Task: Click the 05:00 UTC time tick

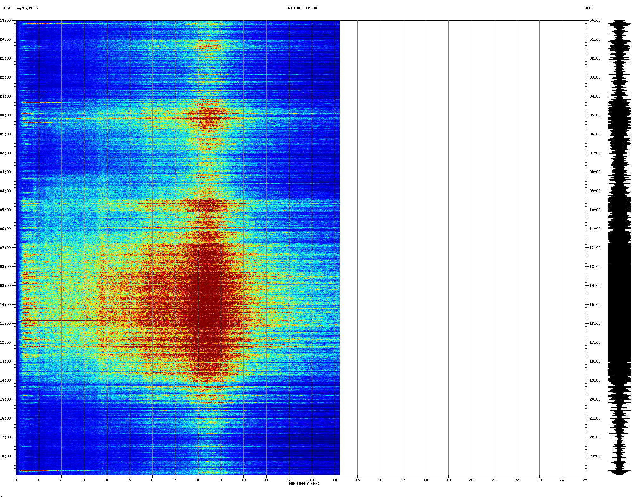Action: point(595,115)
